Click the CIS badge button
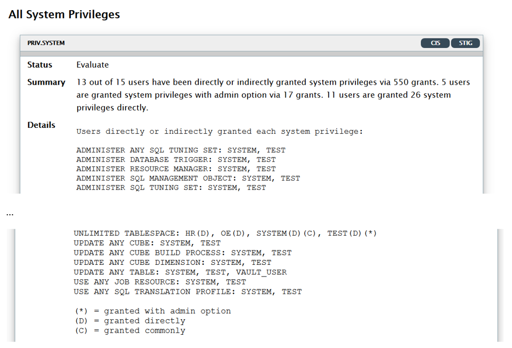Image resolution: width=512 pixels, height=348 pixels. pyautogui.click(x=435, y=43)
